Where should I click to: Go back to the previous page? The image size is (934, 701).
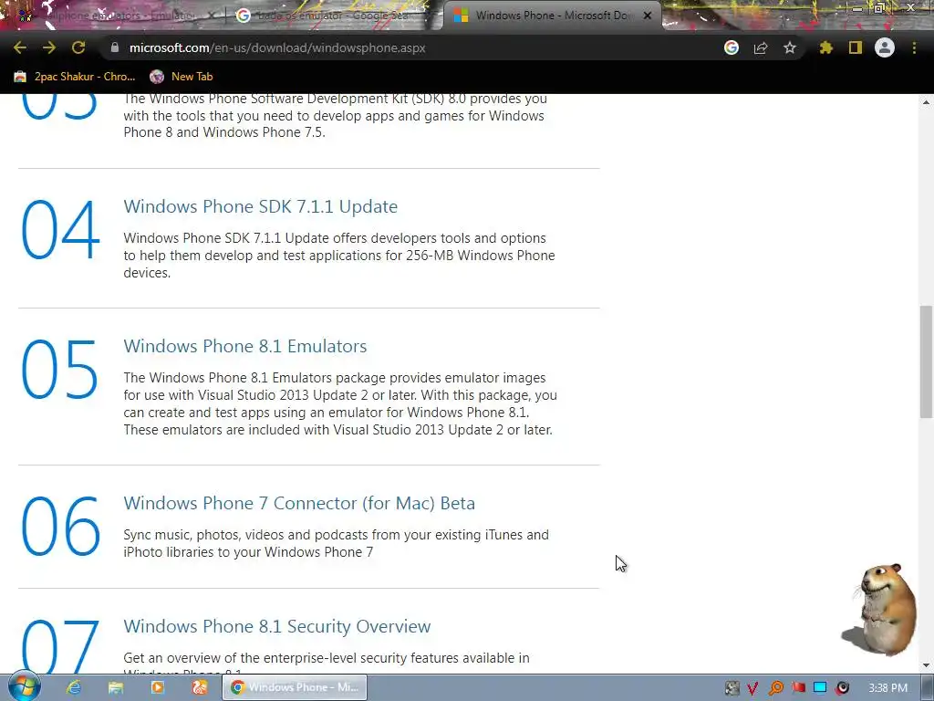pyautogui.click(x=20, y=47)
